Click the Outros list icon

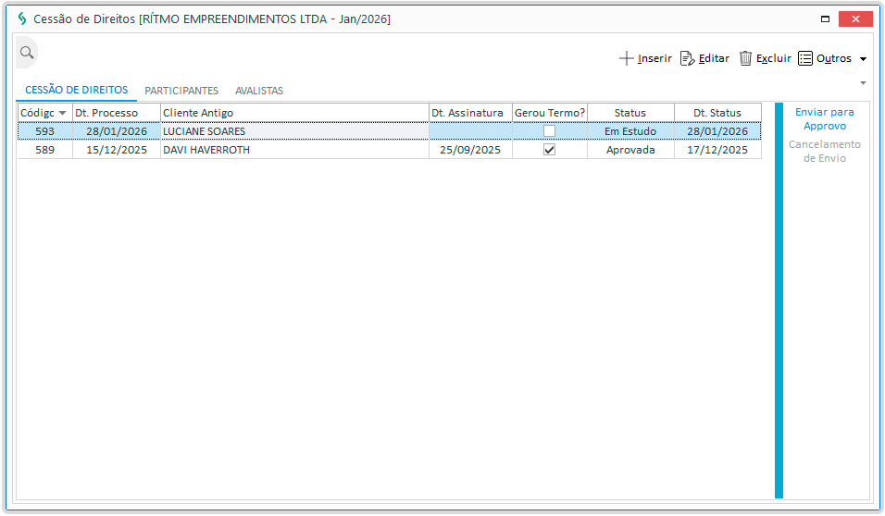[x=805, y=58]
